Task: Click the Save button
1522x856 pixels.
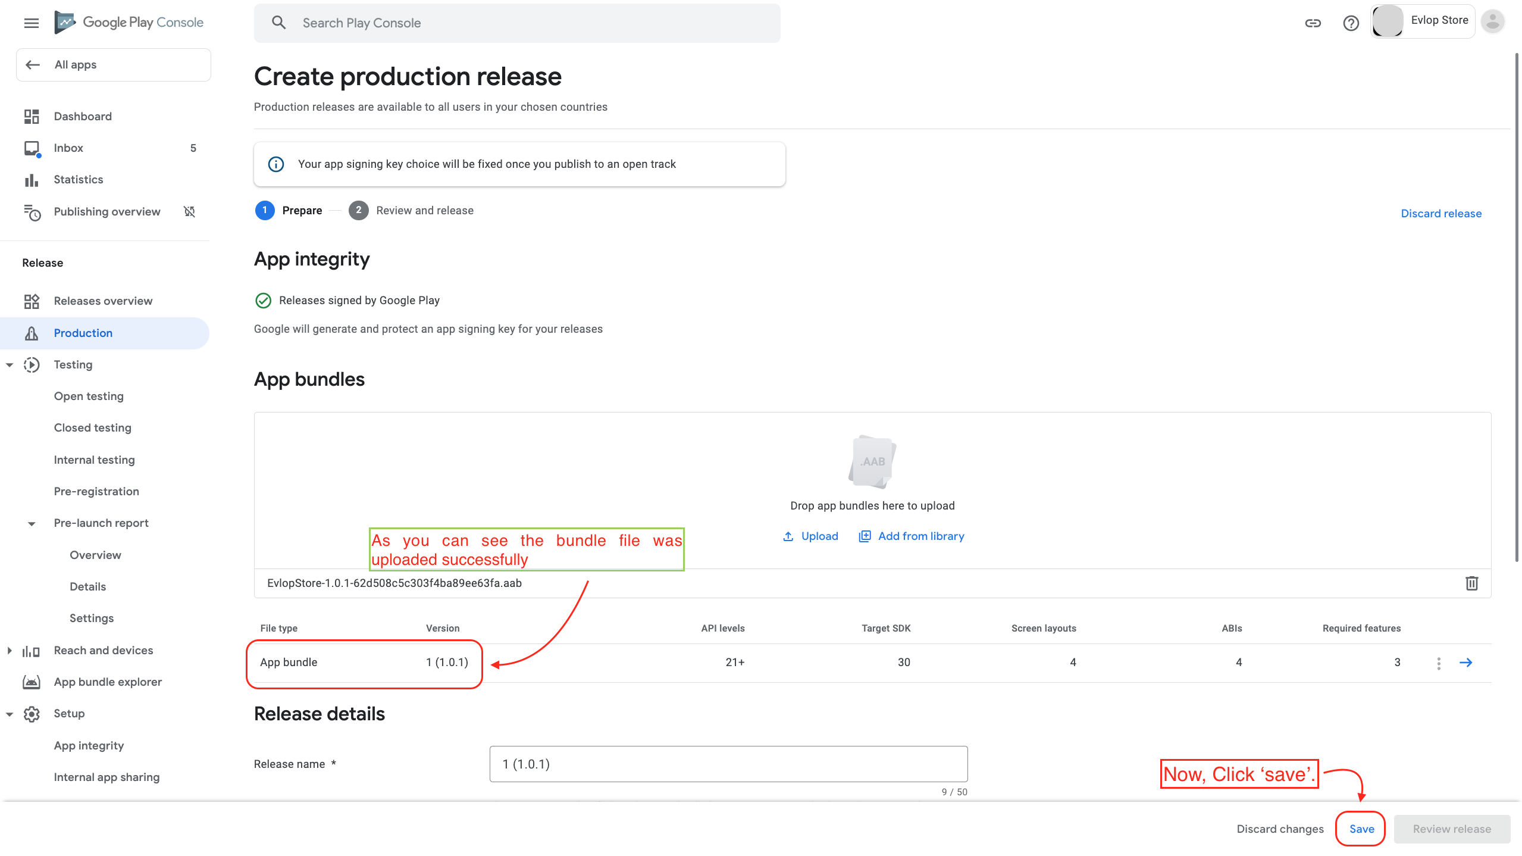Action: point(1361,828)
